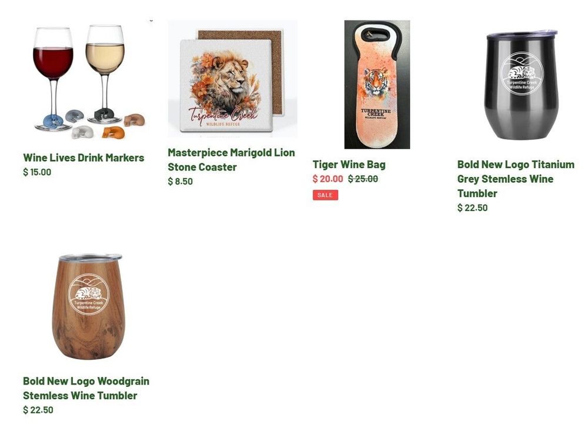Open the Wine Lives Drink Markers product title

83,158
